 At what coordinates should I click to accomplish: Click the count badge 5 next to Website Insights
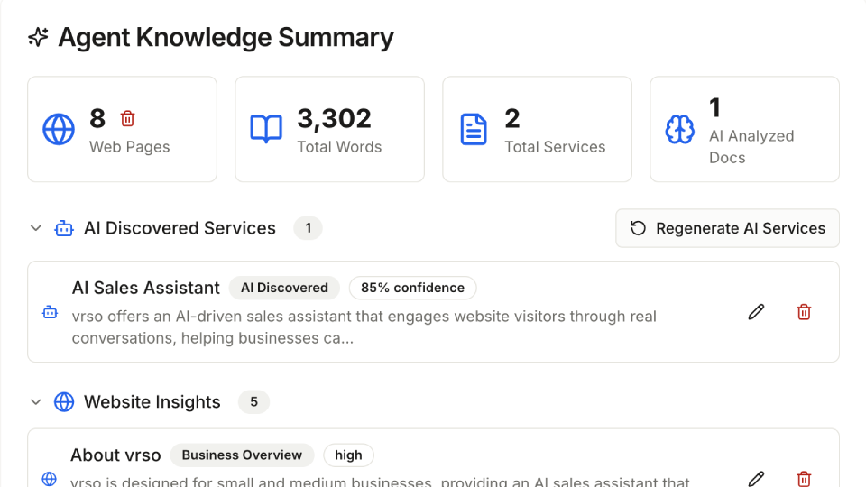[x=254, y=402]
